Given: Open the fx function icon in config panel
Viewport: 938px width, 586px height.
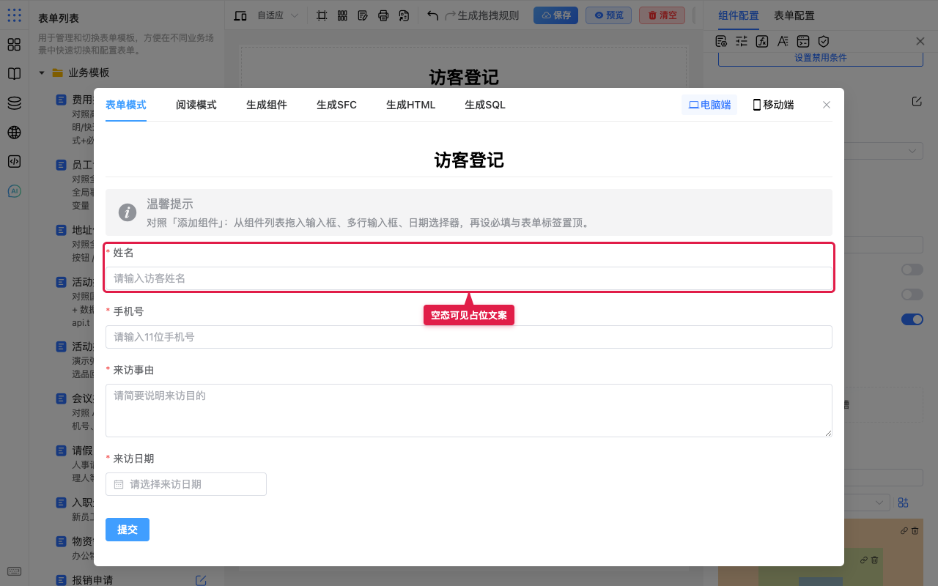Looking at the screenshot, I should 762,41.
